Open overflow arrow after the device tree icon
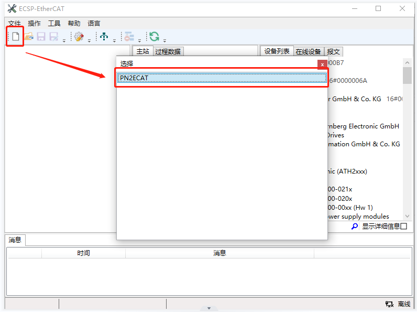417x312 pixels. [x=140, y=41]
